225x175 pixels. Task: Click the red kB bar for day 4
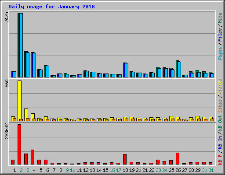click(33, 157)
